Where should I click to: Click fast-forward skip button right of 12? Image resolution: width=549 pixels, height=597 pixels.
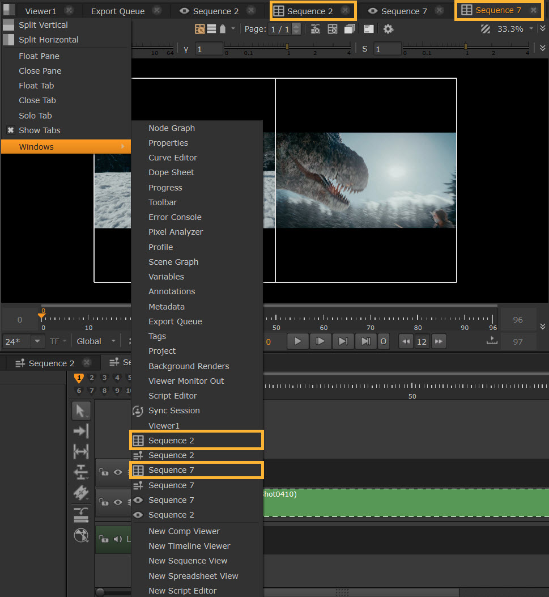click(439, 341)
